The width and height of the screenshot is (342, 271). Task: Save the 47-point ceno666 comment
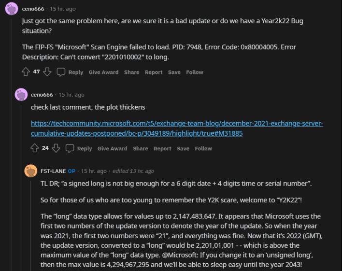(x=174, y=72)
